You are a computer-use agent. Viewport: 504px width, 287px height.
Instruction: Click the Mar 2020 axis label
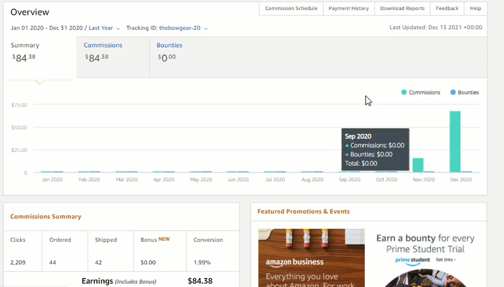click(x=126, y=180)
